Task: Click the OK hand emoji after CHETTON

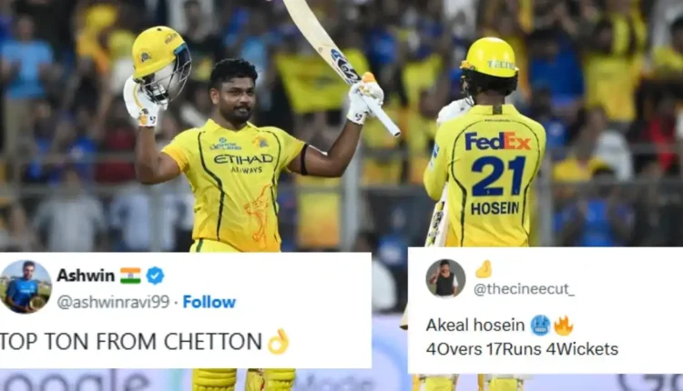Action: click(278, 341)
